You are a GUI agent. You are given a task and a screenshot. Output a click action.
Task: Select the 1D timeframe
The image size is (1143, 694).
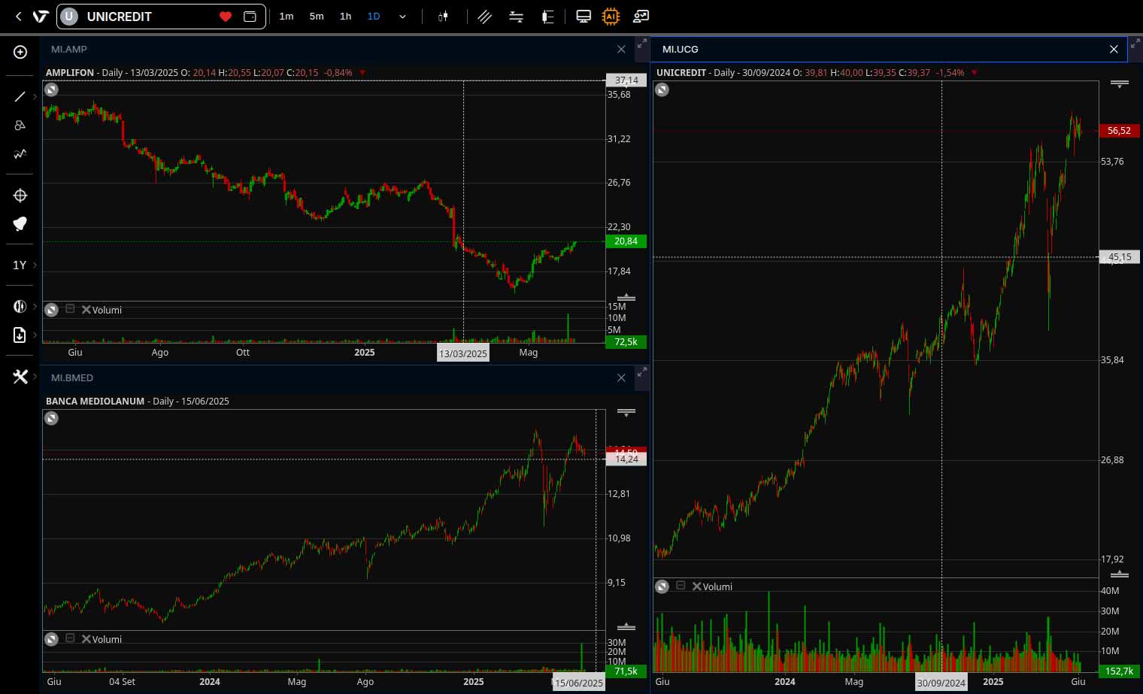[374, 17]
